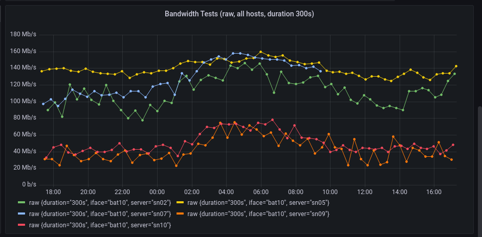Click the first green sn02 data point

tap(48, 110)
